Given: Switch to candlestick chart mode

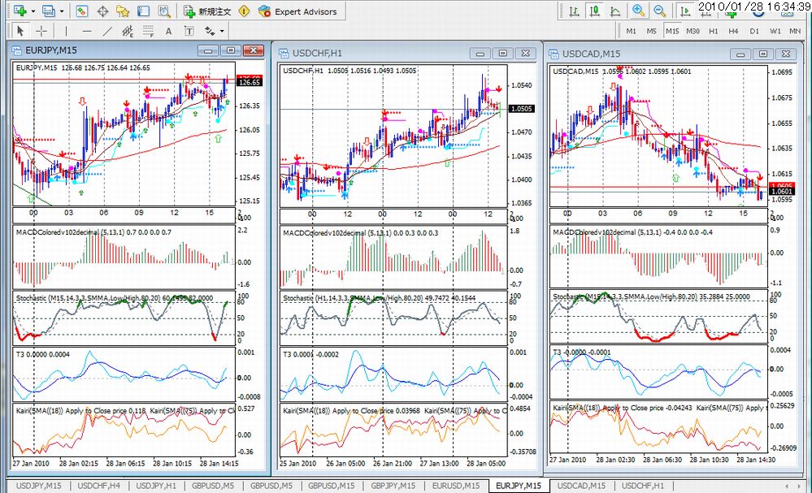Looking at the screenshot, I should coord(594,11).
